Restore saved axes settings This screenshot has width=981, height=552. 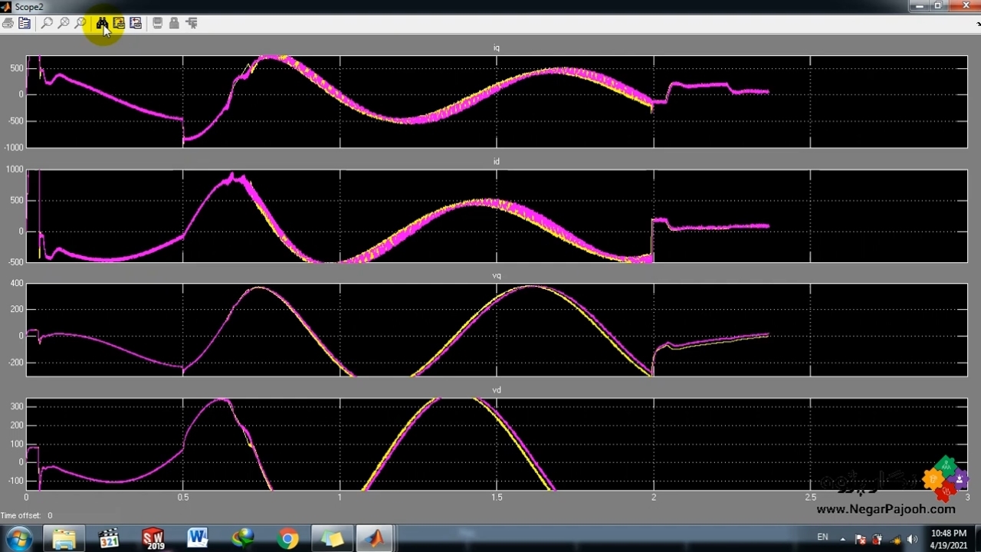click(x=136, y=24)
